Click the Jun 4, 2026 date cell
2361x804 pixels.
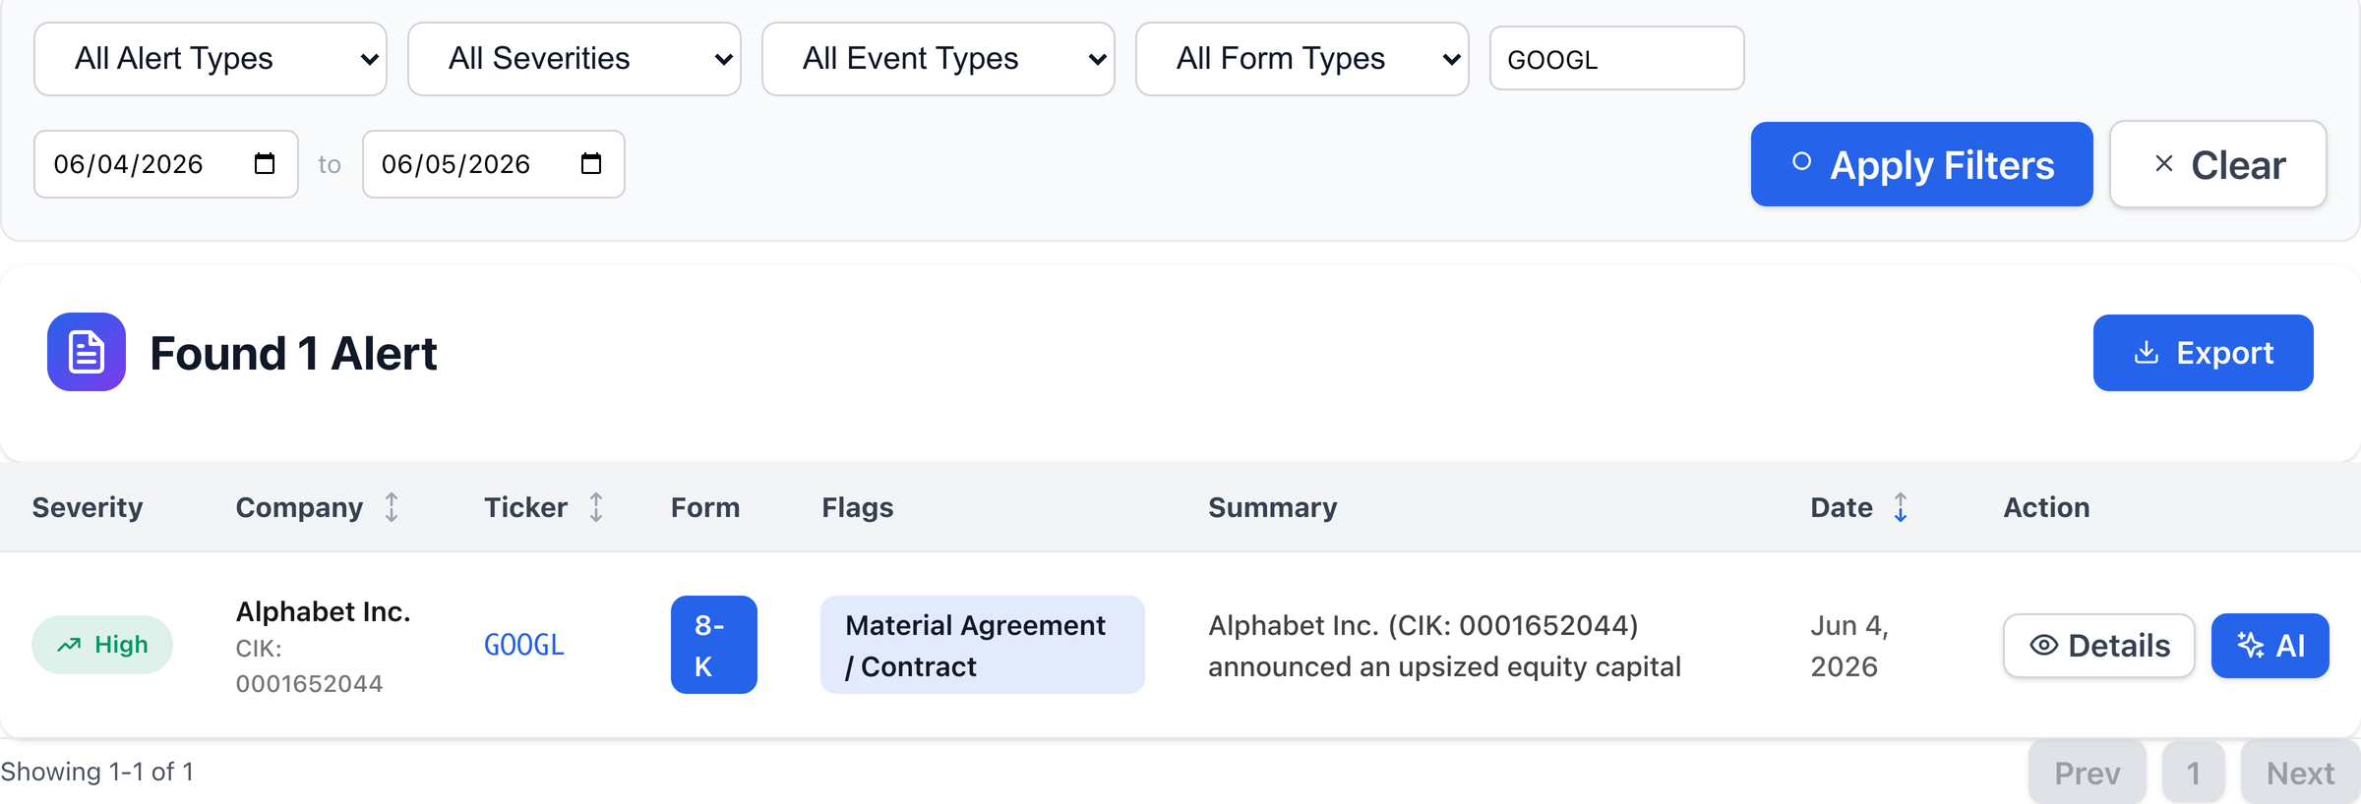[x=1849, y=646]
